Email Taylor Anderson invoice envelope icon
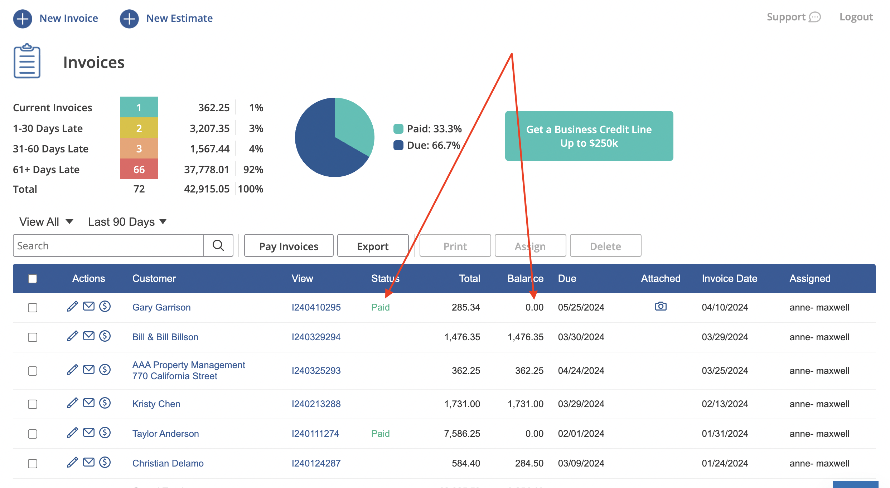The width and height of the screenshot is (890, 488). [x=89, y=433]
